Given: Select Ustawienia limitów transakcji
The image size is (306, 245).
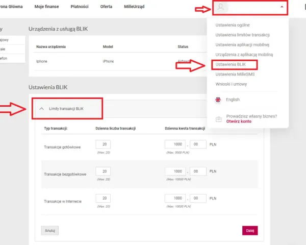Looking at the screenshot, I should click(x=242, y=35).
